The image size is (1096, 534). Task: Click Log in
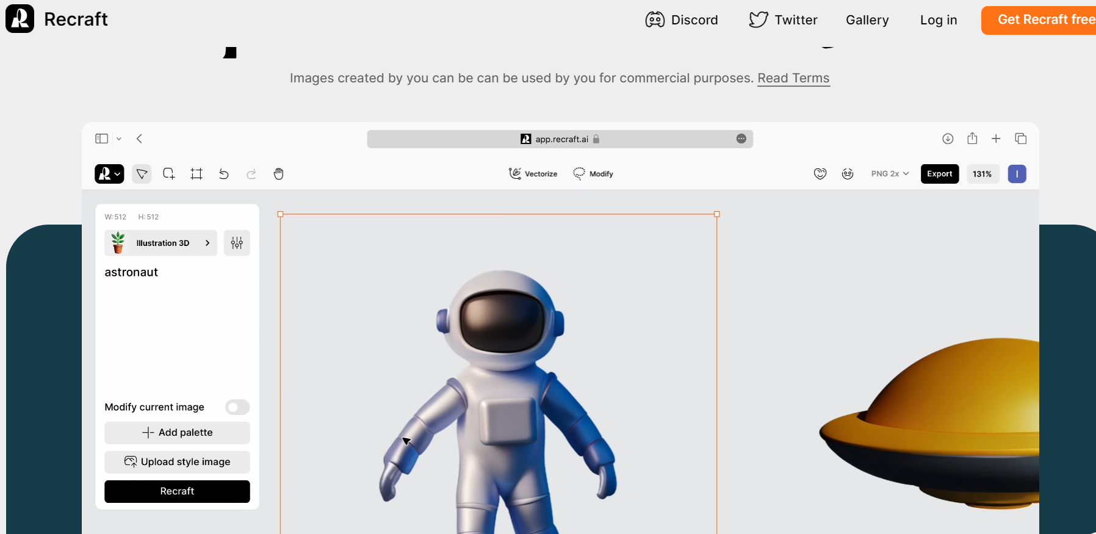tap(939, 20)
